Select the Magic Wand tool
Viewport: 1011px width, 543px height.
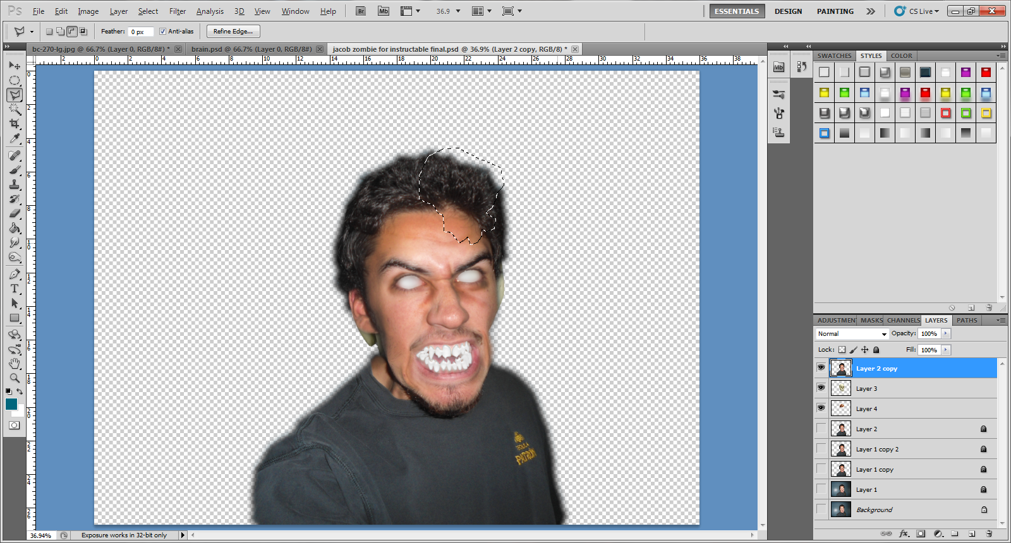pos(15,109)
